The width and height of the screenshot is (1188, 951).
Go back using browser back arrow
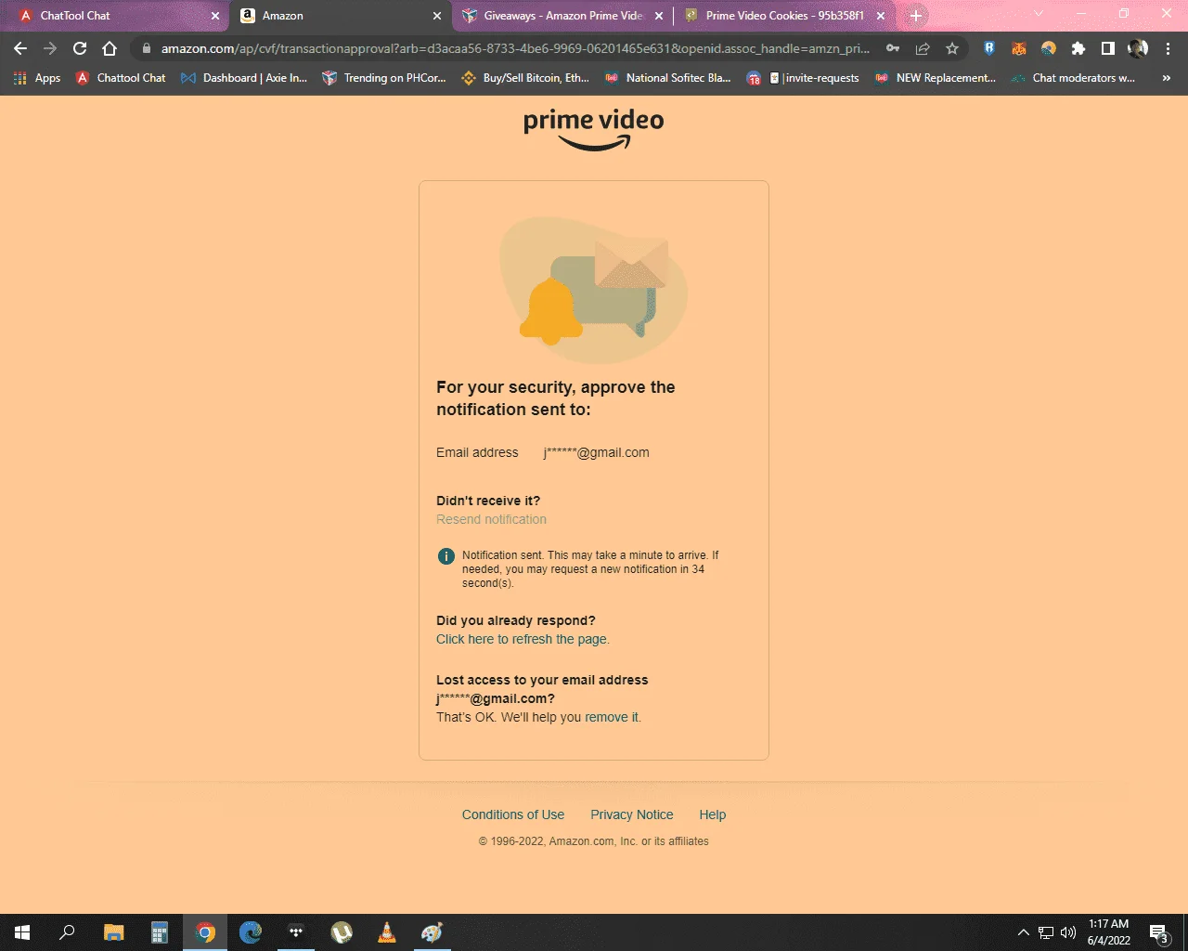pyautogui.click(x=20, y=48)
